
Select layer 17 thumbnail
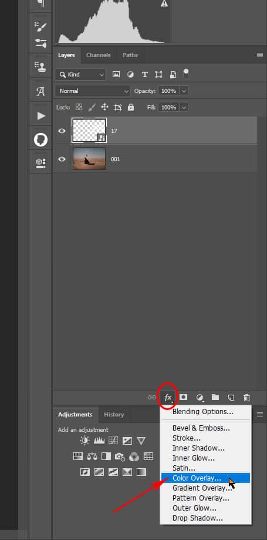coord(89,131)
